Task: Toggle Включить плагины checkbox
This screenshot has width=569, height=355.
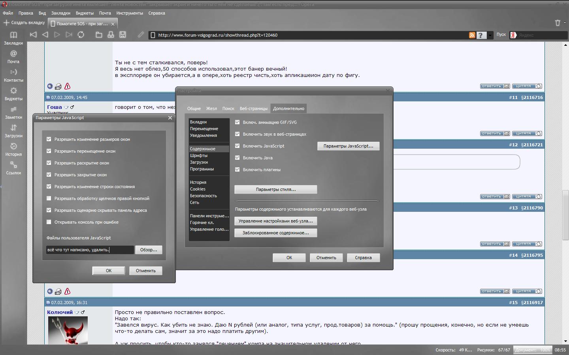Action: [237, 170]
